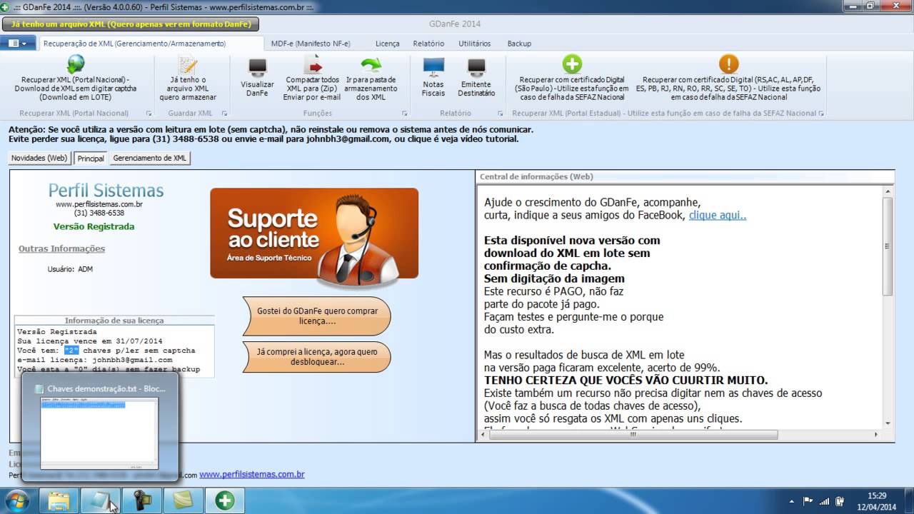Click the camera recorder taskbar icon
The image size is (914, 514).
coord(142,500)
